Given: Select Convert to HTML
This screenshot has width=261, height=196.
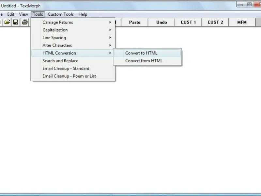Looking at the screenshot, I should click(147, 53).
